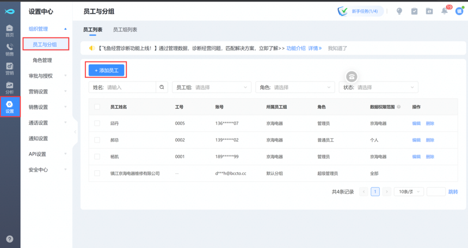This screenshot has height=248, width=468.
Task: Switch to the 员工组列表 tab
Action: point(125,30)
